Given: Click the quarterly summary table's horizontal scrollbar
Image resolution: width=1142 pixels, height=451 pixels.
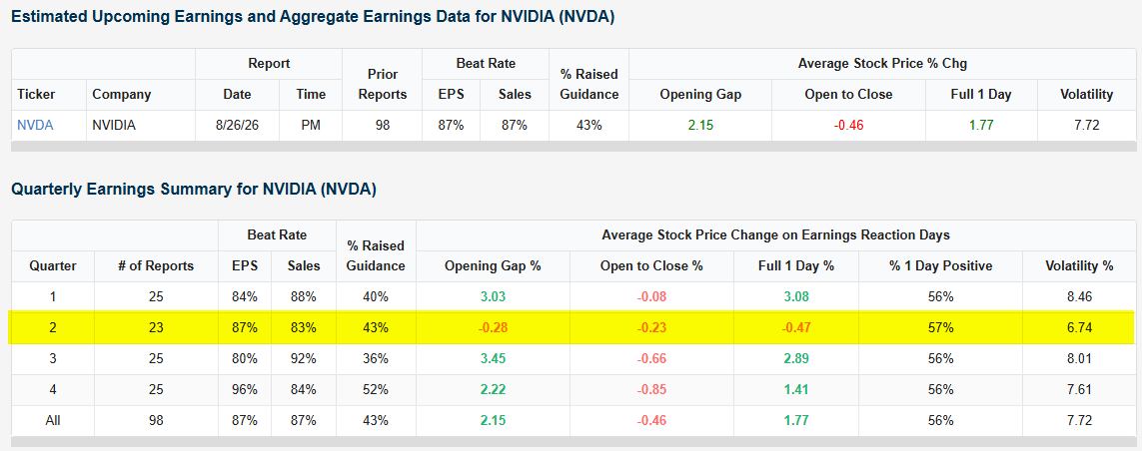Looking at the screenshot, I should [573, 442].
